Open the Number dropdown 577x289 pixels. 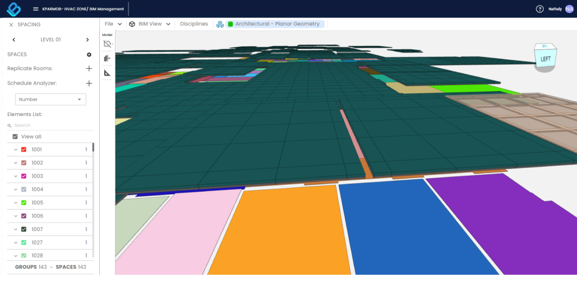point(50,100)
